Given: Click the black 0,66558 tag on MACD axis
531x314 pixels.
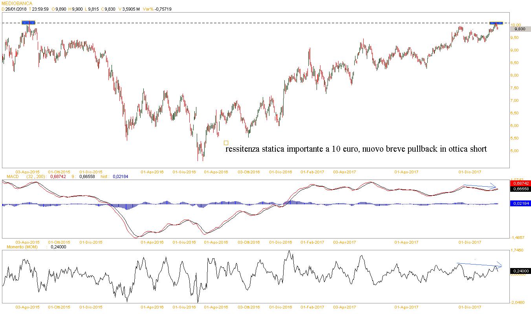Looking at the screenshot, I should (x=520, y=189).
